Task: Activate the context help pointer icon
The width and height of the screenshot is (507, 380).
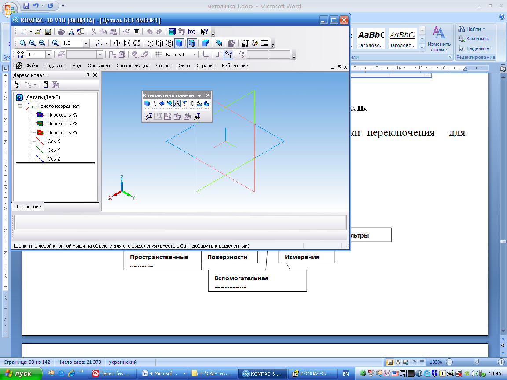Action: [204, 32]
